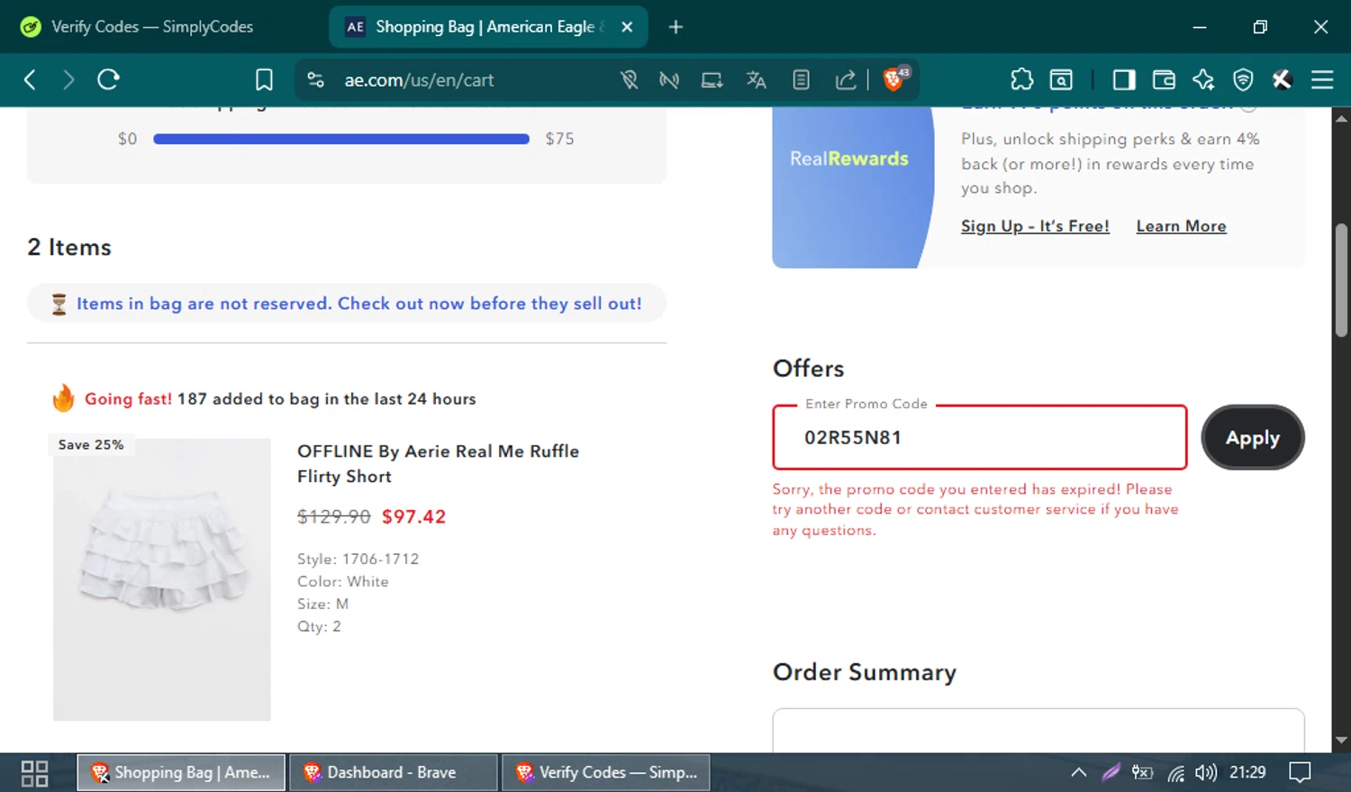
Task: Click the Color: White text
Action: [x=343, y=581]
